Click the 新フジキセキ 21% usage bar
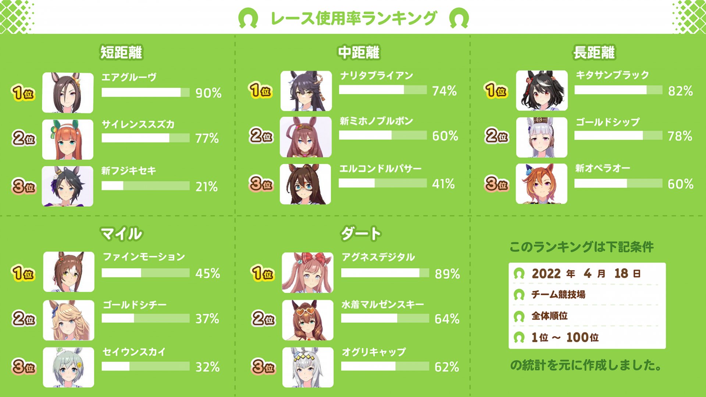Image resolution: width=706 pixels, height=397 pixels. (x=146, y=186)
